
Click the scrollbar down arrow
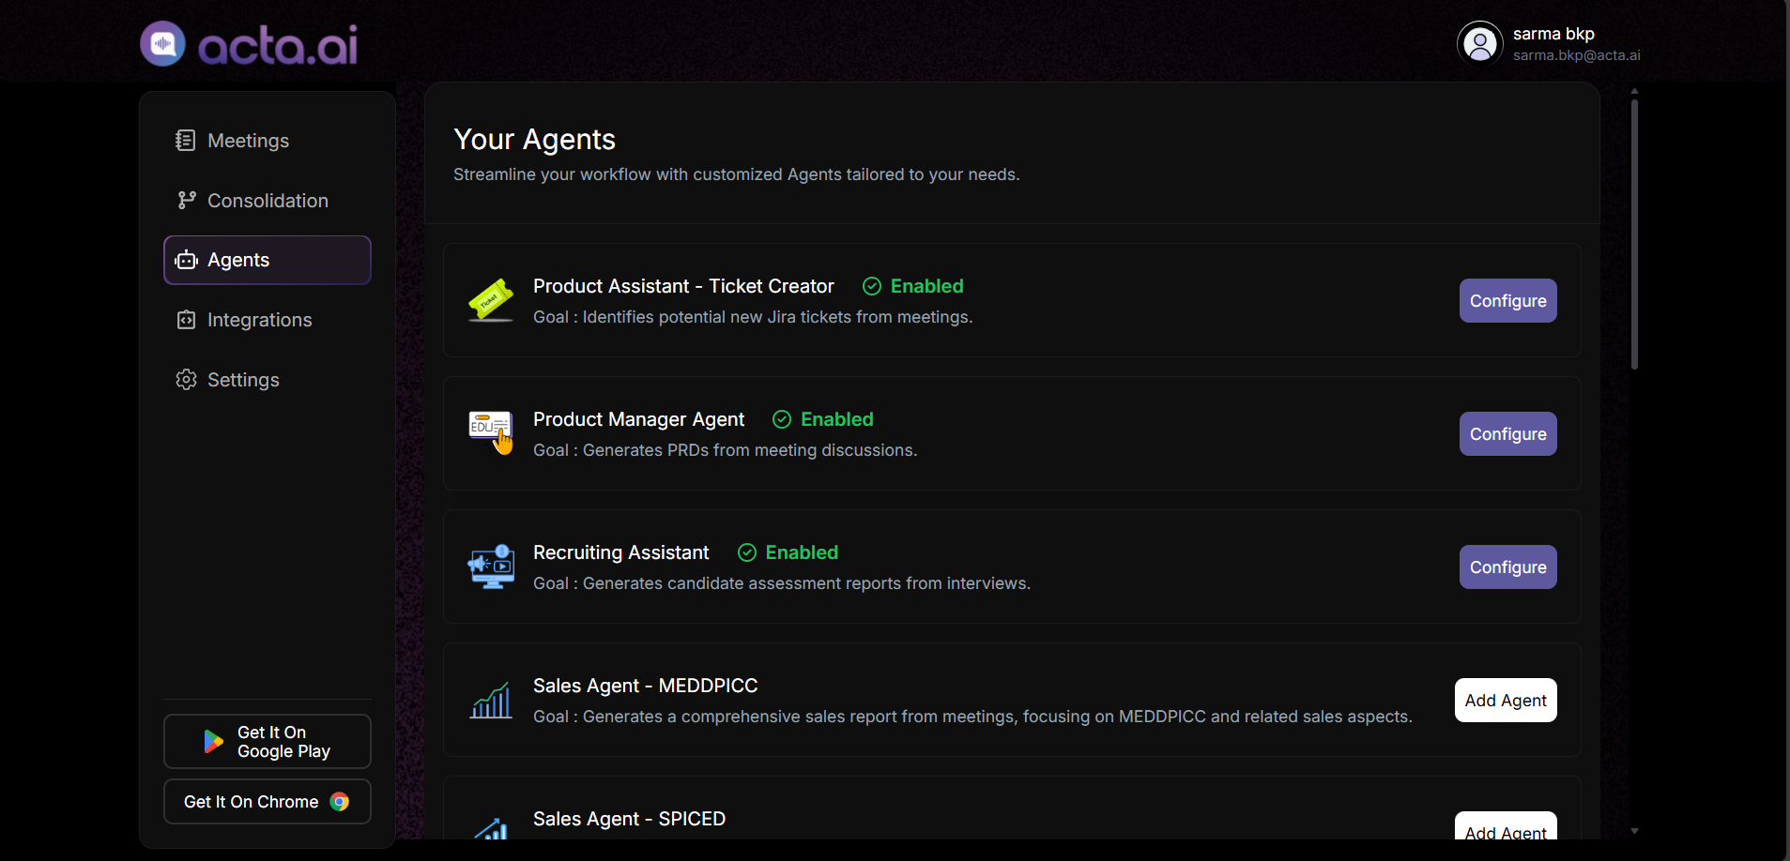[1633, 830]
